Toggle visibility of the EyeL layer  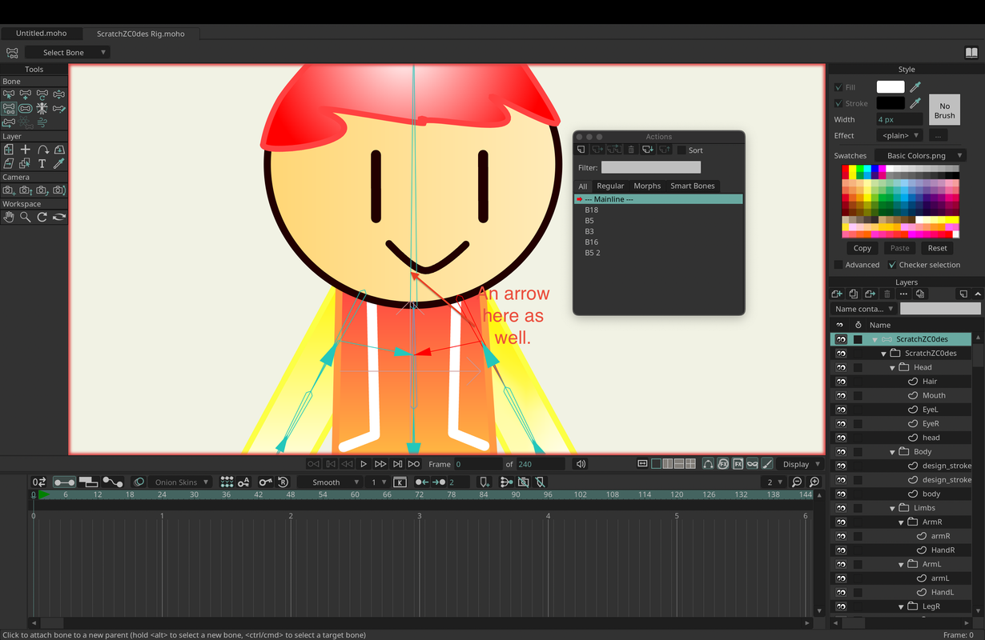(x=841, y=410)
